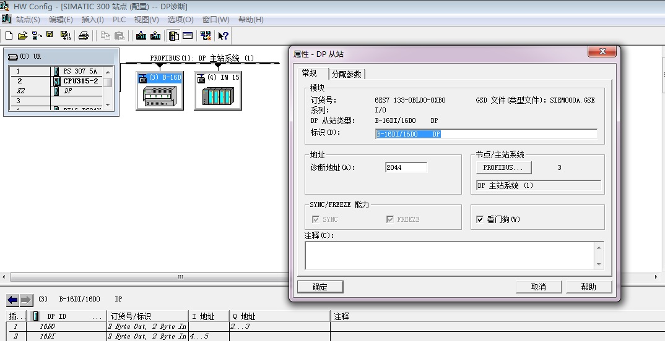The height and width of the screenshot is (341, 665).
Task: Open the 窗口(W) menu
Action: [x=216, y=20]
